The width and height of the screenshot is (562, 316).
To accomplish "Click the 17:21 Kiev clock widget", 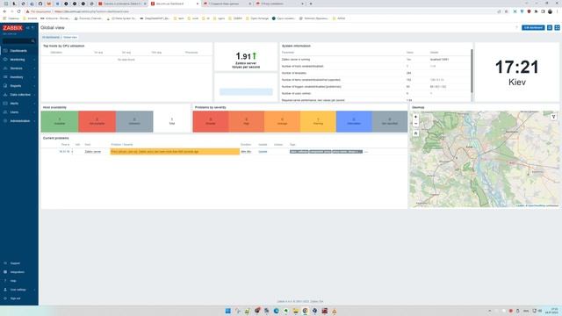I will click(517, 72).
